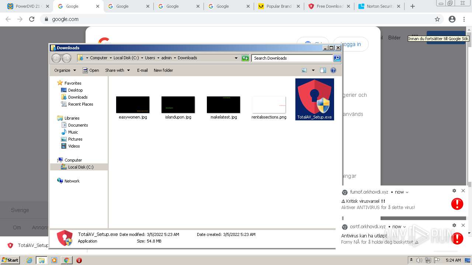The height and width of the screenshot is (265, 472).
Task: Close the PowerDVD 21 tab
Action: (47, 6)
